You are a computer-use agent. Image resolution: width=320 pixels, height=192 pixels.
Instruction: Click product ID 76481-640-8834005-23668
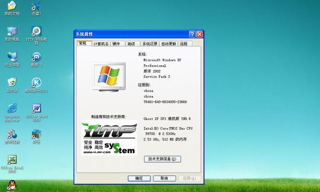tap(165, 102)
